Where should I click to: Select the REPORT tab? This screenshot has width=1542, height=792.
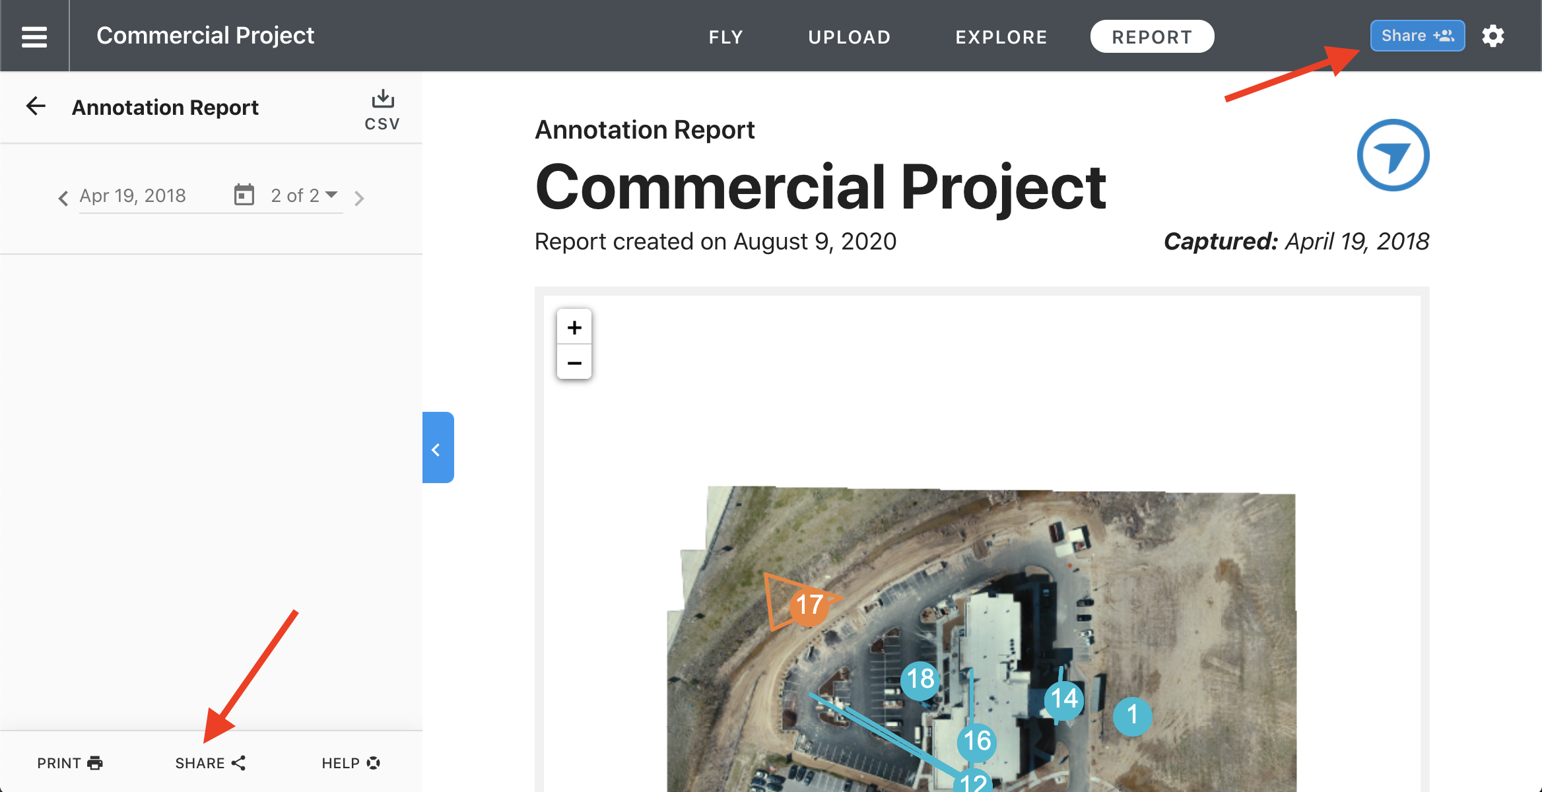tap(1152, 36)
